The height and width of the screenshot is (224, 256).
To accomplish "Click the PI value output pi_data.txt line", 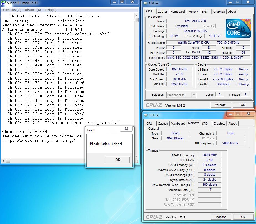I will tap(63, 123).
